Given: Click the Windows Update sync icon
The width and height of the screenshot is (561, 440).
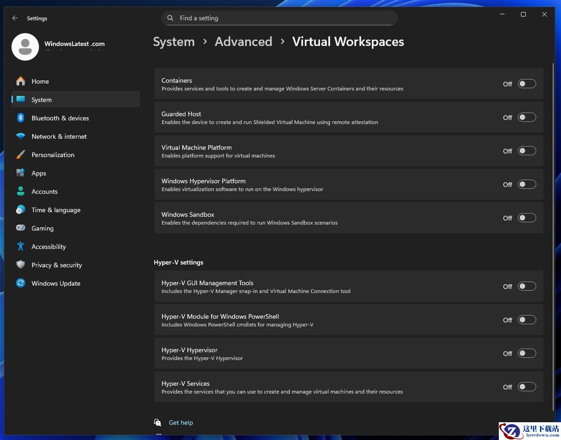Looking at the screenshot, I should pos(21,283).
